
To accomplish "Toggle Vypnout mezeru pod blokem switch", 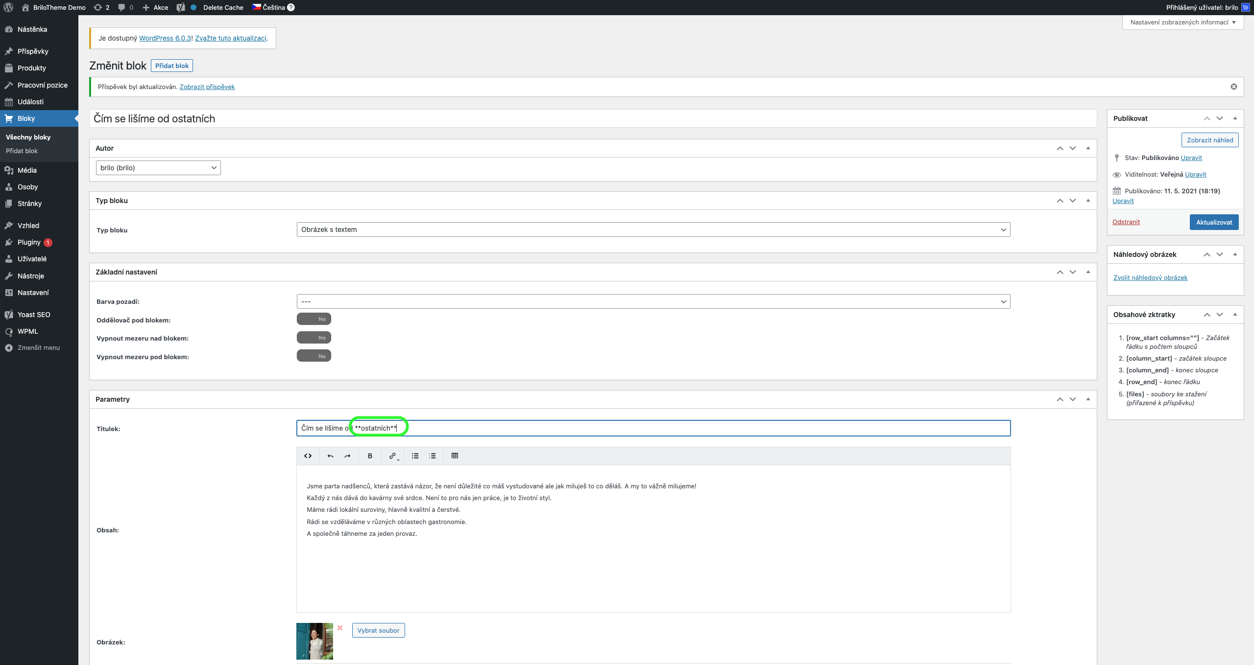I will tap(314, 356).
